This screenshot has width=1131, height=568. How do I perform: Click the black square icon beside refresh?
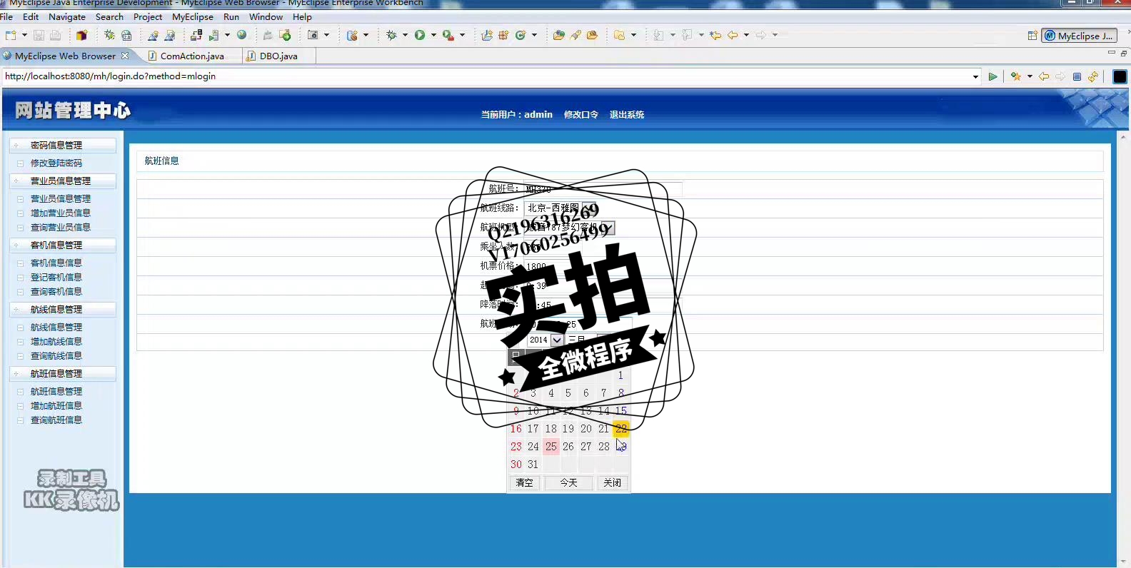pyautogui.click(x=1120, y=76)
